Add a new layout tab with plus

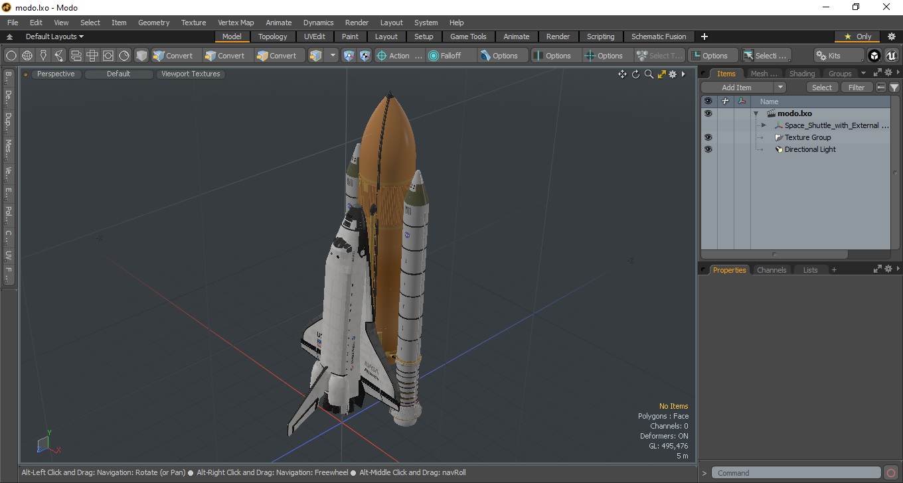704,36
